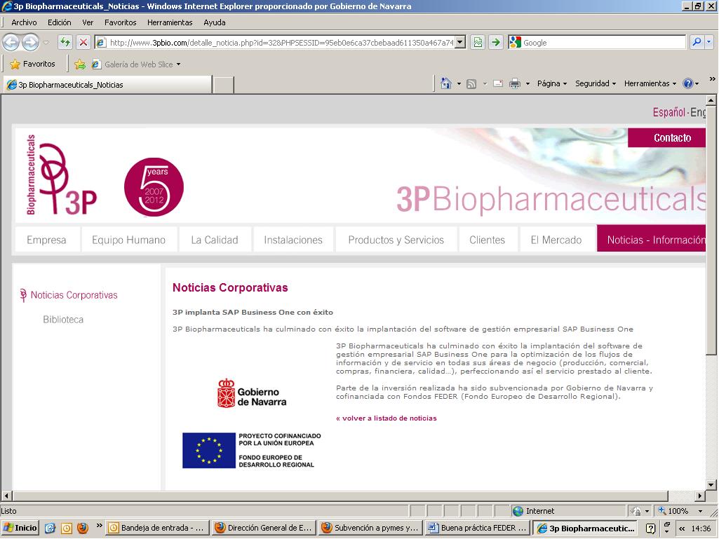
Task: Open the Página dropdown menu
Action: [552, 83]
